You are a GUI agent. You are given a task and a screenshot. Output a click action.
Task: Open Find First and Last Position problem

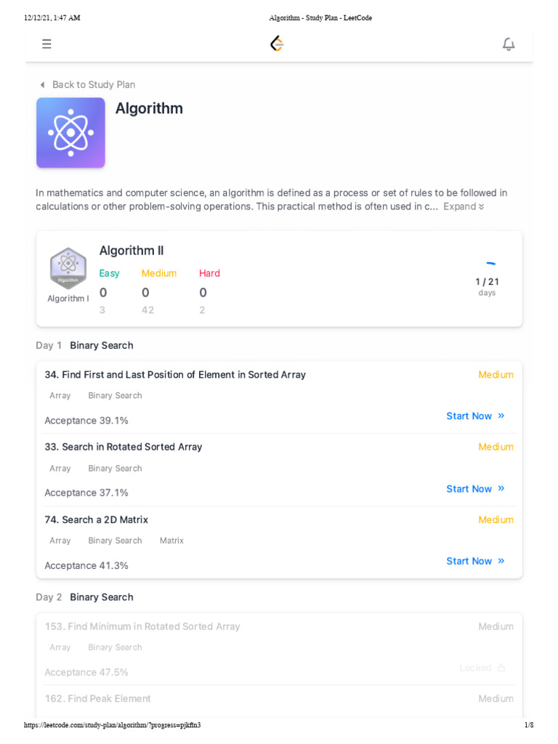click(175, 375)
